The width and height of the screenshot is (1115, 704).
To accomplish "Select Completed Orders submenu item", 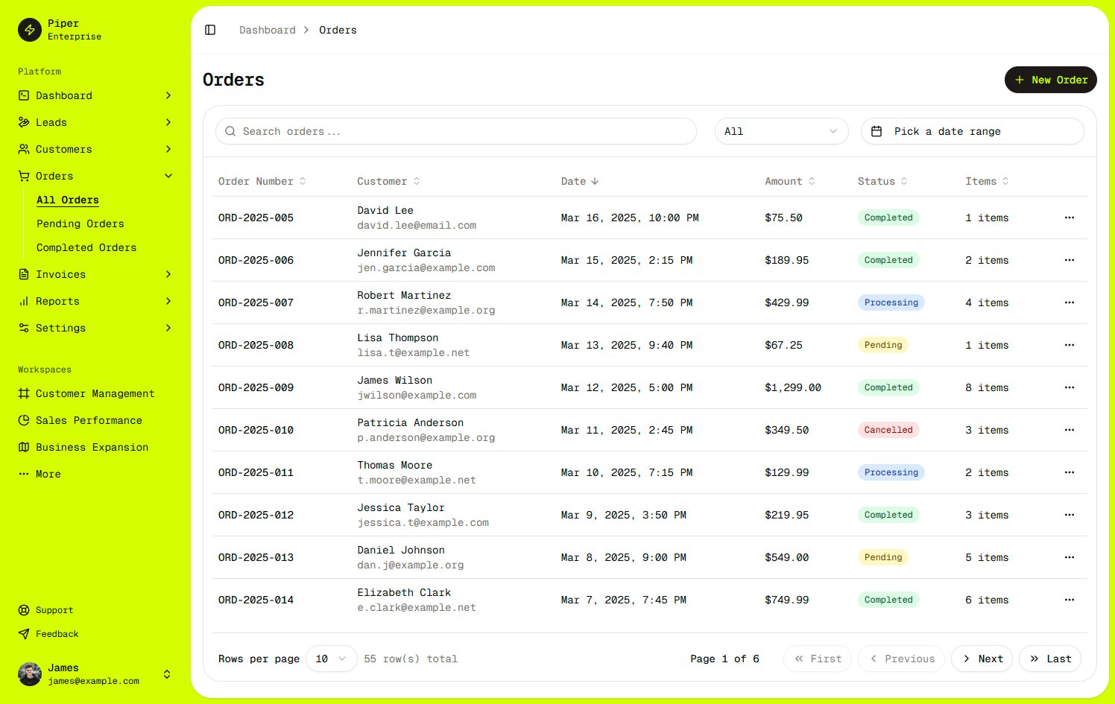I will pos(86,247).
